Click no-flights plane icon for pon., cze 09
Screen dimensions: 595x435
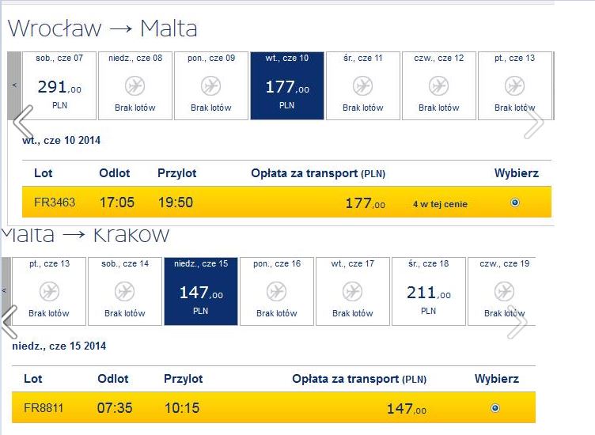(x=210, y=85)
